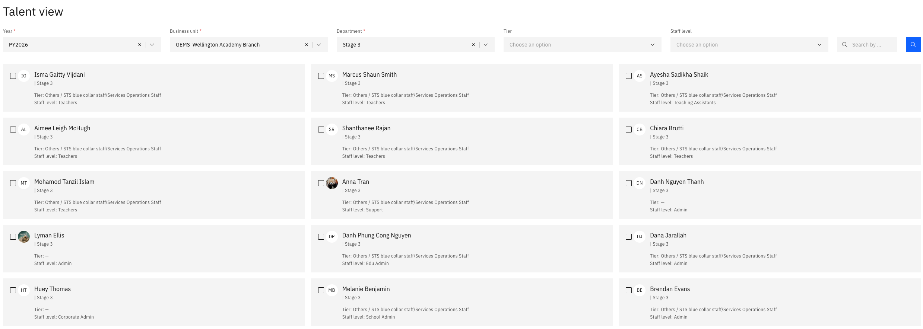923x329 pixels.
Task: Focus the Search by field
Action: point(867,45)
